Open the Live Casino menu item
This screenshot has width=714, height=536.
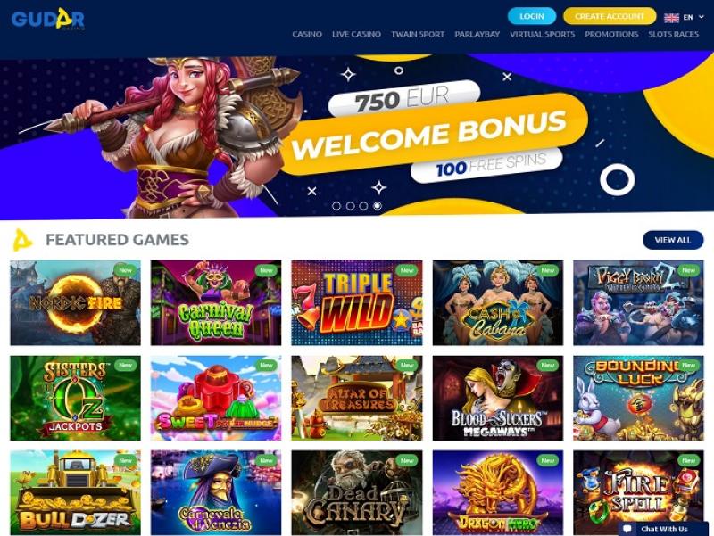[356, 34]
